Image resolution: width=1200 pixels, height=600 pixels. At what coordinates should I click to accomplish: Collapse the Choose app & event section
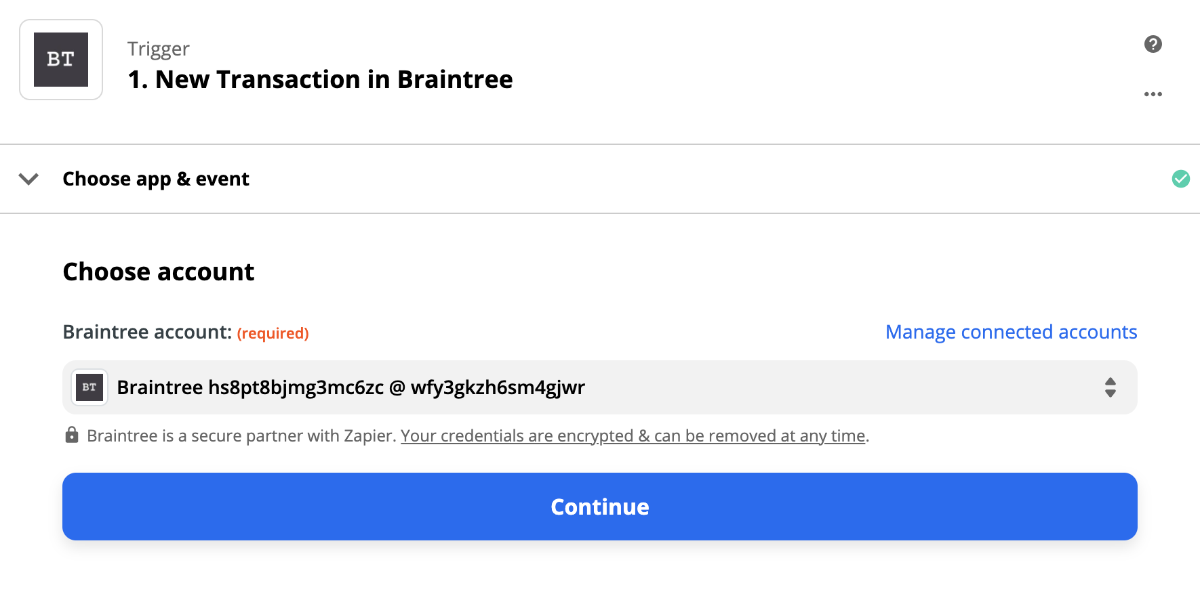tap(28, 179)
